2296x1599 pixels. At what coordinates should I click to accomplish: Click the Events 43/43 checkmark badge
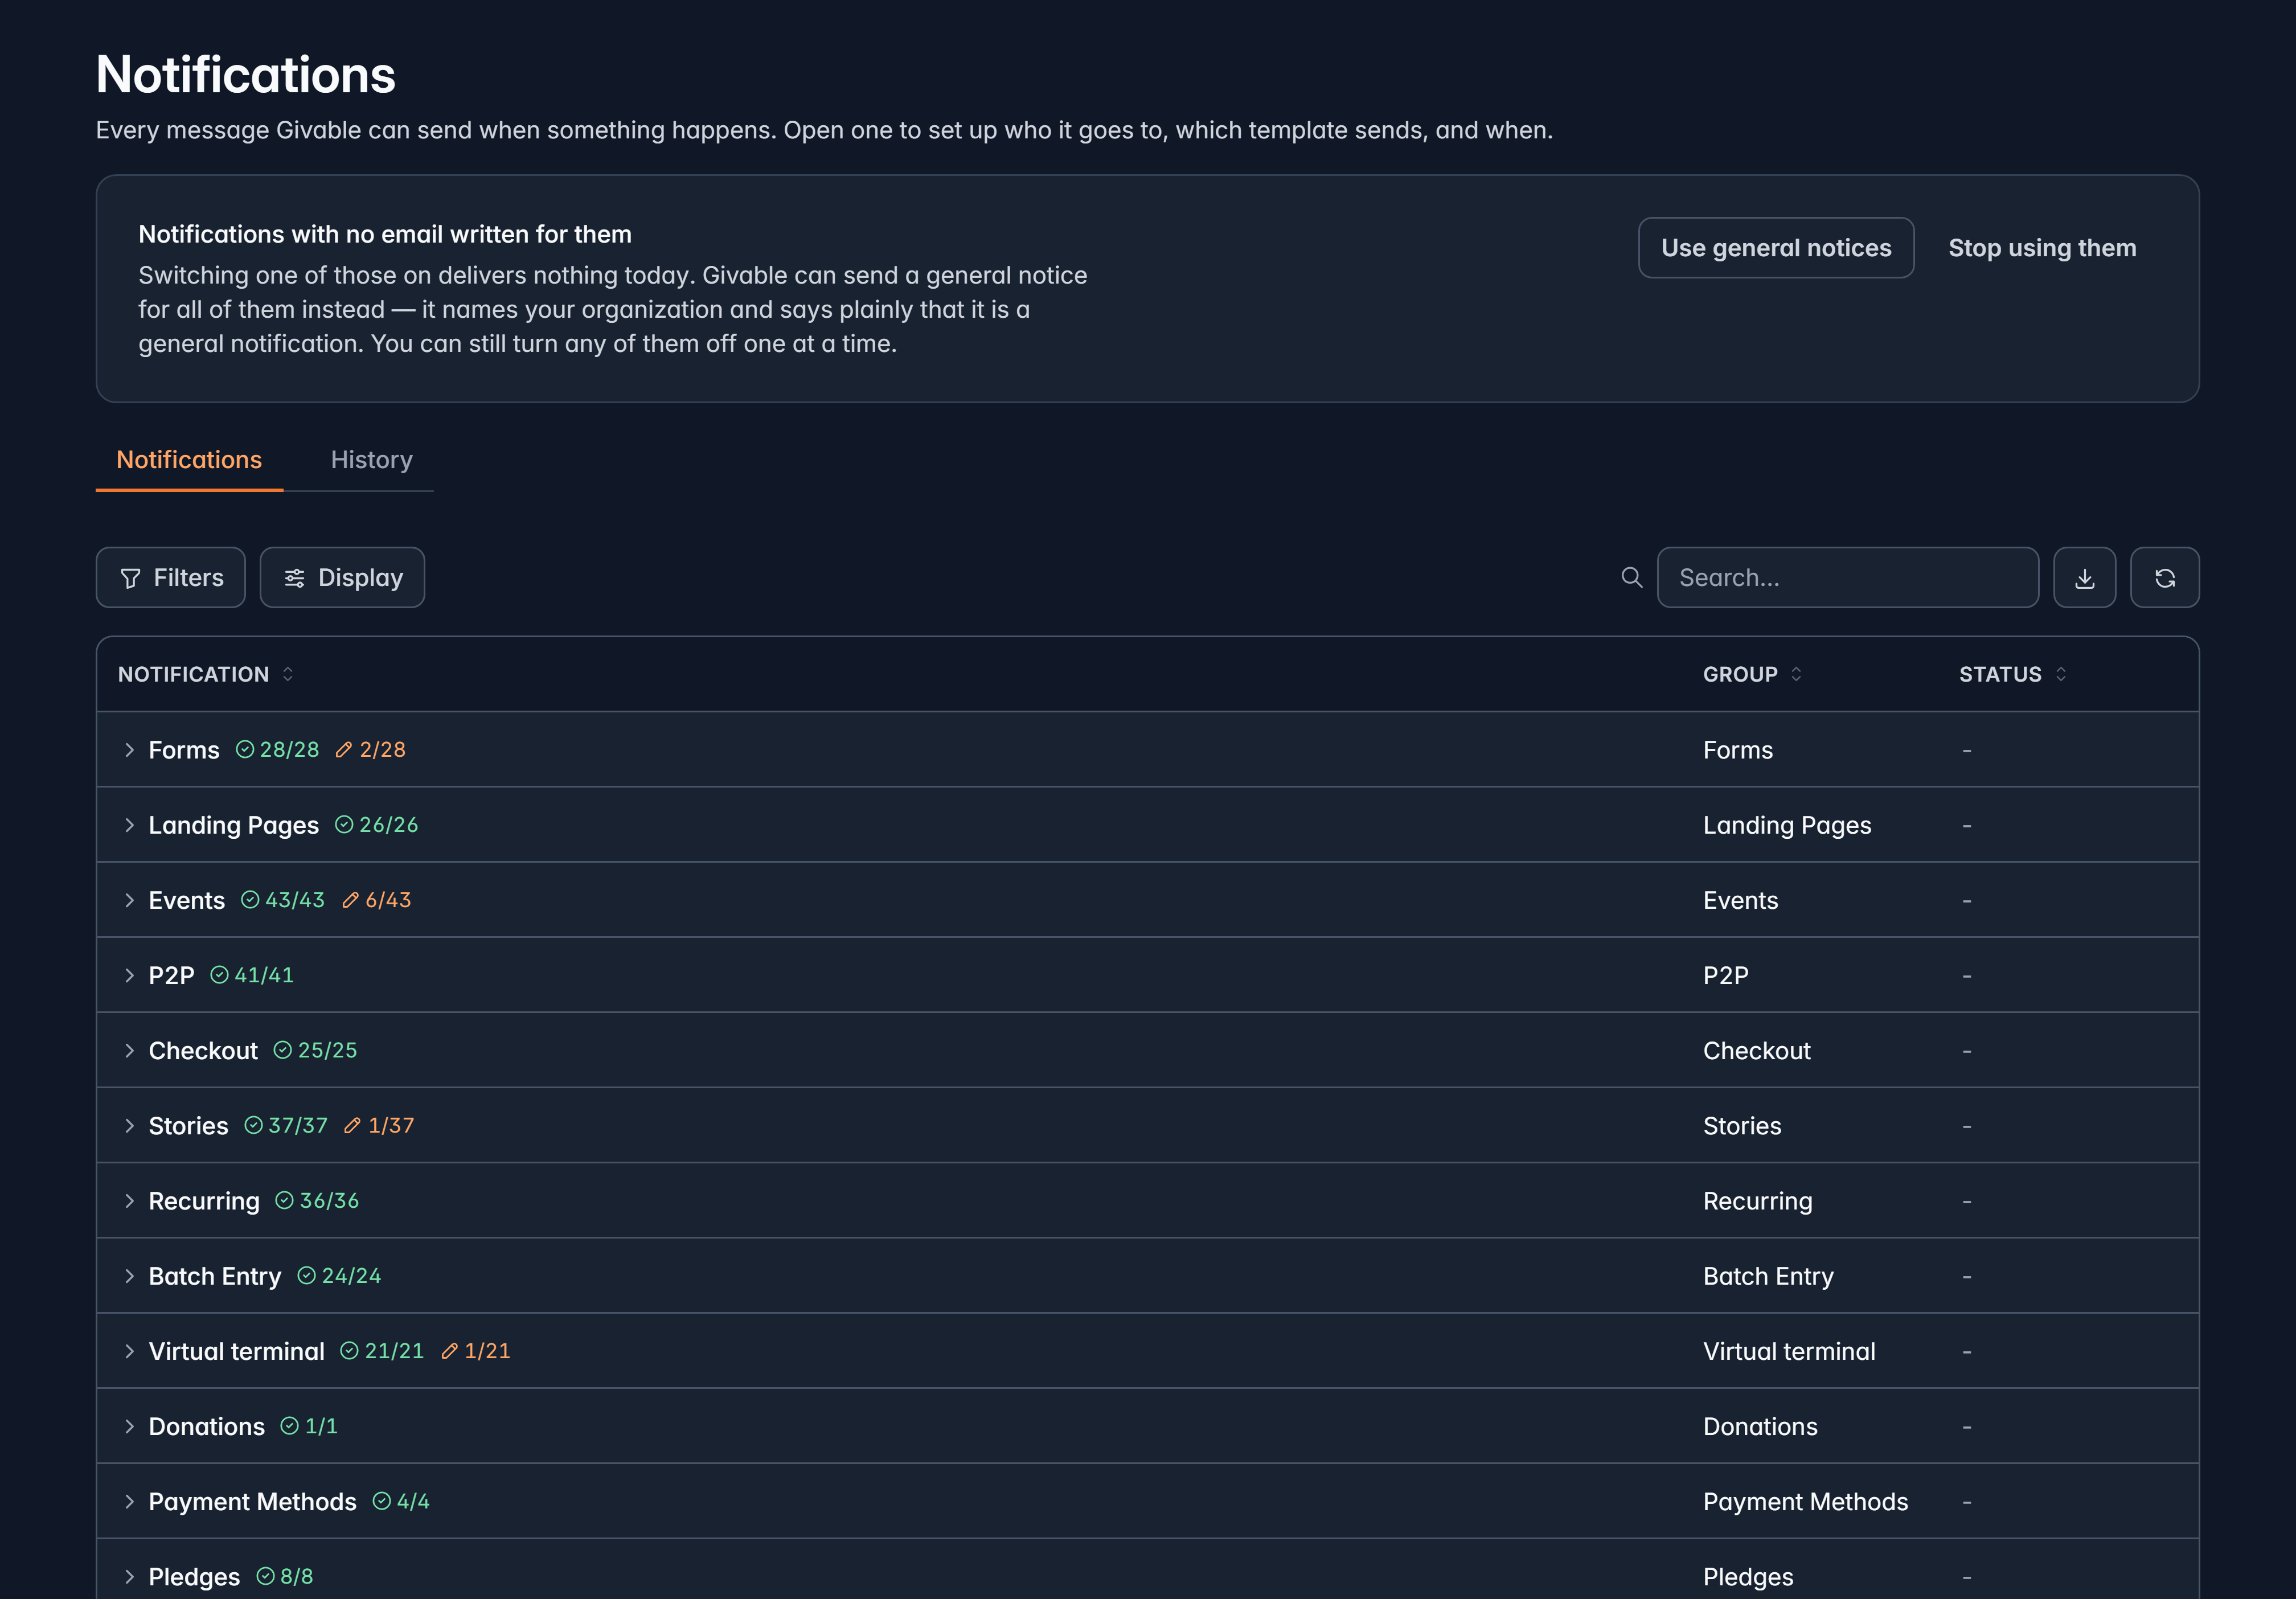tap(283, 899)
